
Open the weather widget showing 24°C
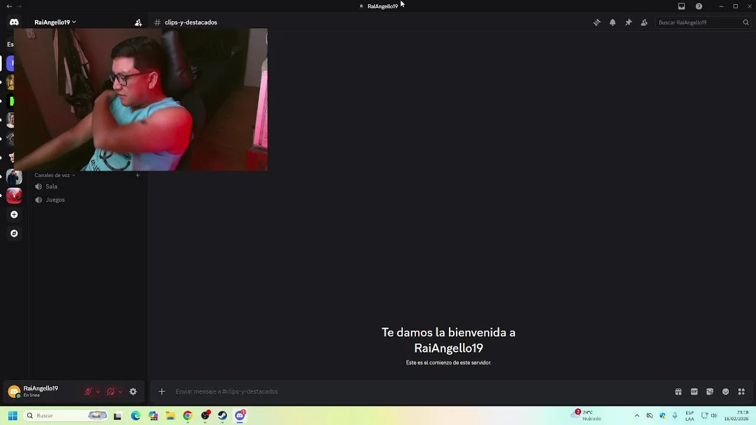point(586,416)
